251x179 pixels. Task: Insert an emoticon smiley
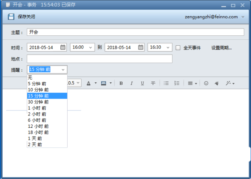point(206,83)
